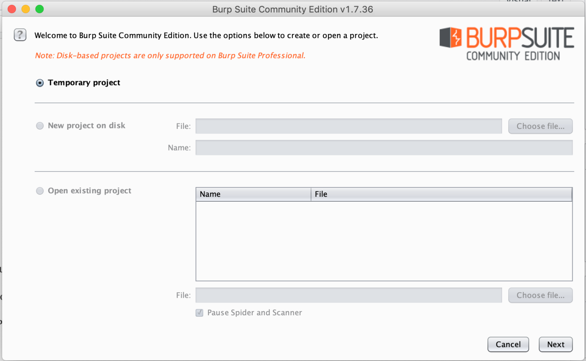Toggle Pause Spider and Scanner checkbox
Screen dimensions: 586x361
[200, 313]
